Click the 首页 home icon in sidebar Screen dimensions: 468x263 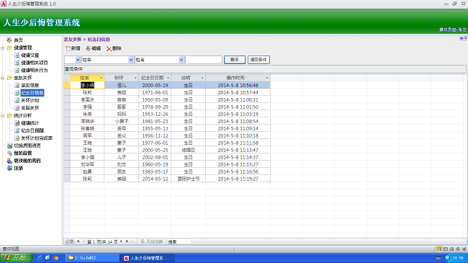point(9,40)
